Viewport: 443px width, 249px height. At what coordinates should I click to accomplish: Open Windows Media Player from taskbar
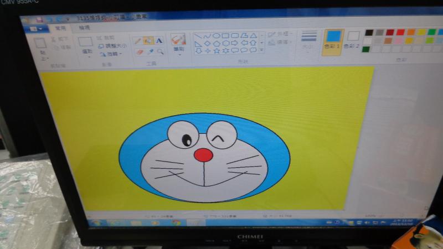click(154, 223)
